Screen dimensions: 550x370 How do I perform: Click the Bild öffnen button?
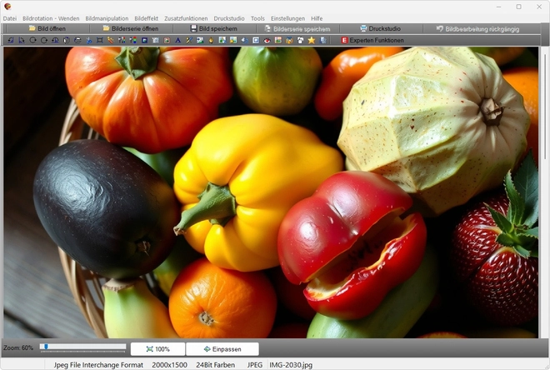coord(47,28)
